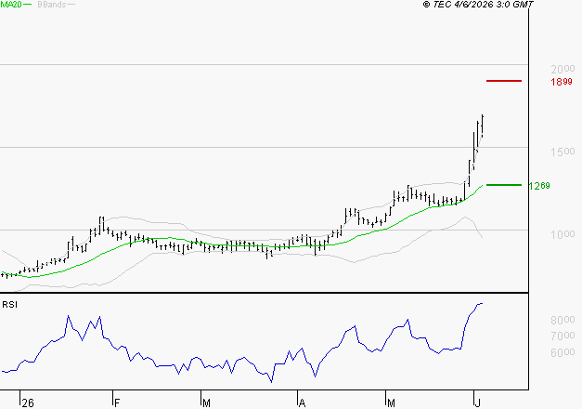Click the 1500 price axis label
The image size is (582, 409).
click(x=563, y=152)
